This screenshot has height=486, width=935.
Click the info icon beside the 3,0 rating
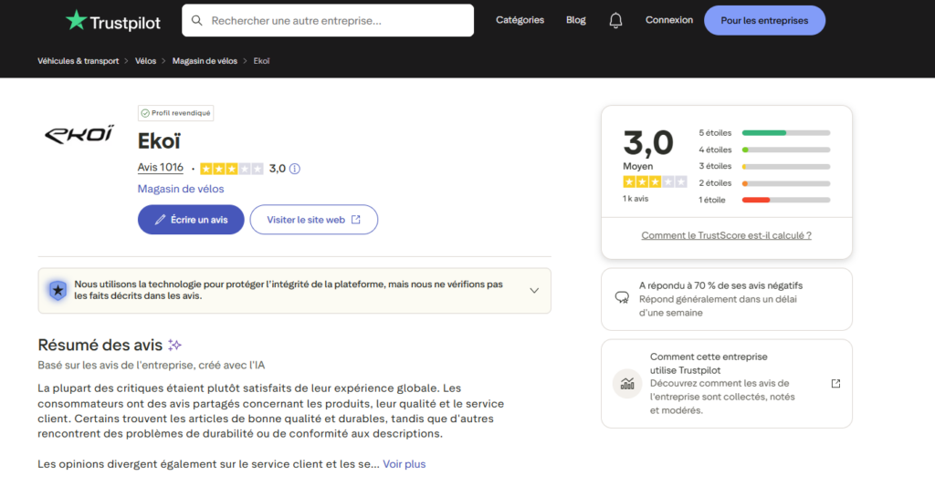pos(295,169)
